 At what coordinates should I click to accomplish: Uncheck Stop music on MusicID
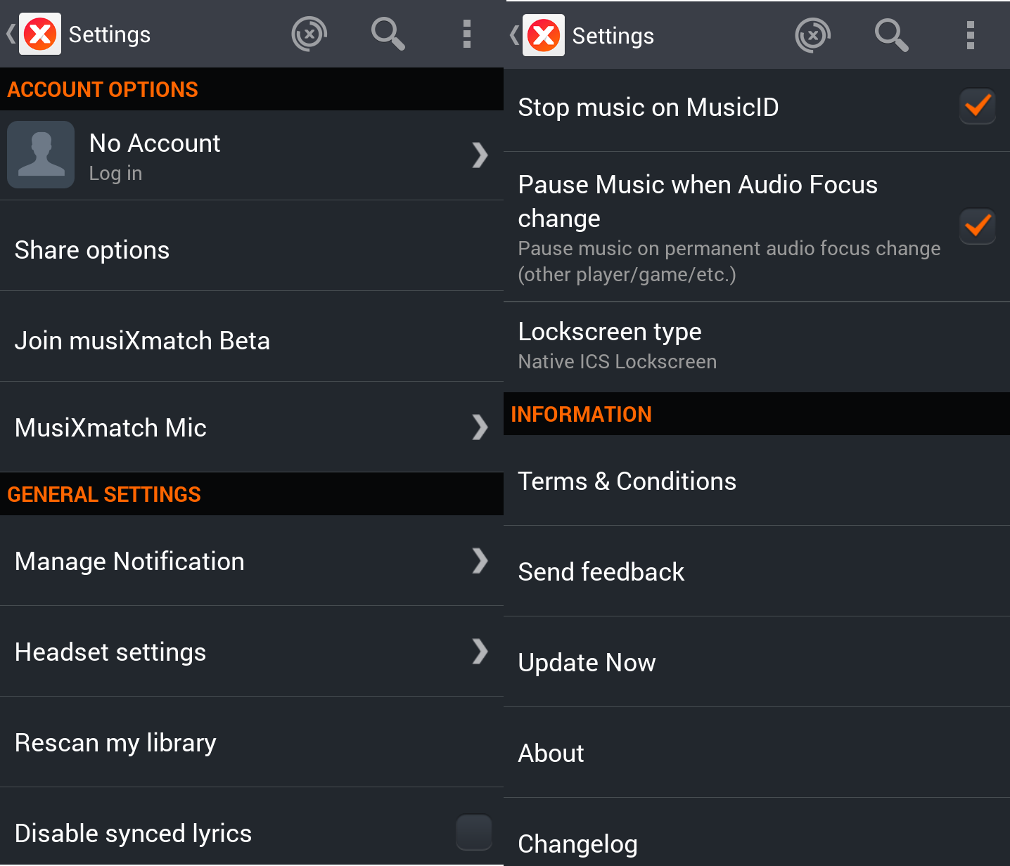(978, 107)
